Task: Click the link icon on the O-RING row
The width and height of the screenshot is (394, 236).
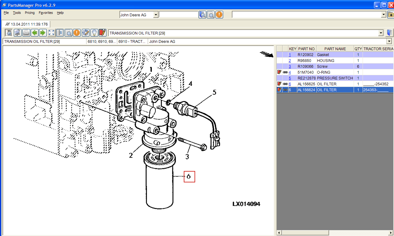Action: (285, 72)
